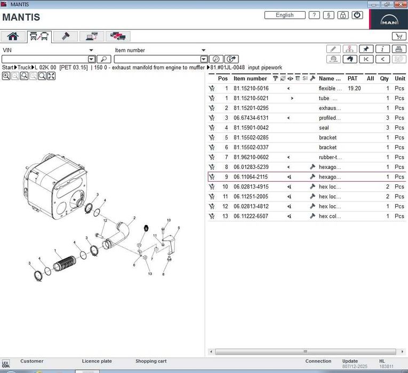Image resolution: width=408 pixels, height=373 pixels.
Task: Click the horse head icon button
Action: point(350,59)
